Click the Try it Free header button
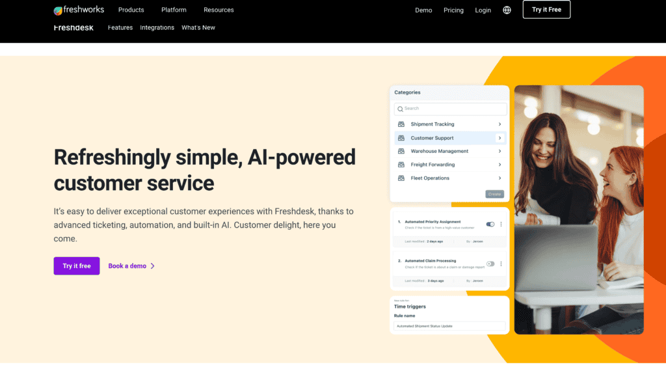 pos(546,9)
